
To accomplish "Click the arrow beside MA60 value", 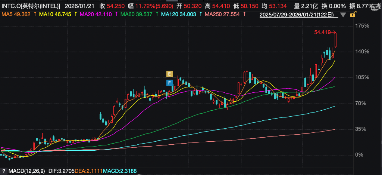I will point(157,14).
